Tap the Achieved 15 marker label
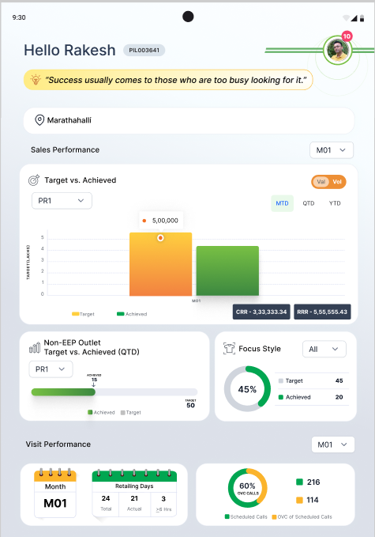The width and height of the screenshot is (375, 537). click(x=94, y=378)
